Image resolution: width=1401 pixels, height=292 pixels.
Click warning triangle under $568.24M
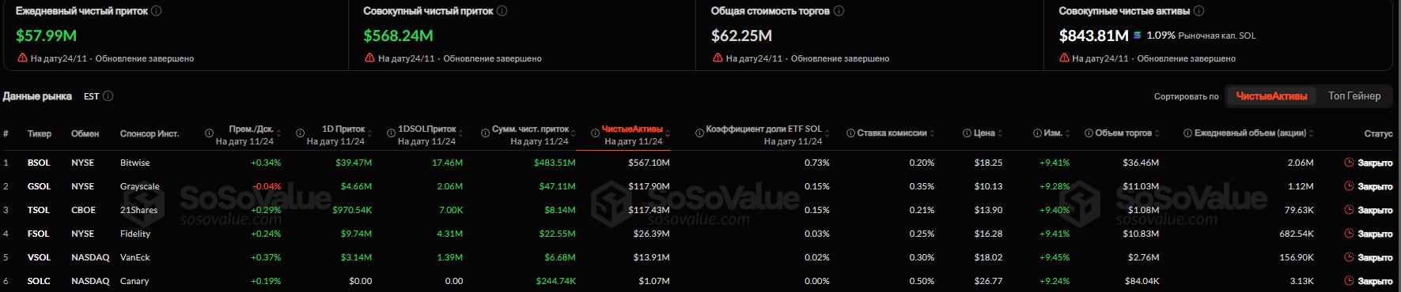(x=369, y=58)
